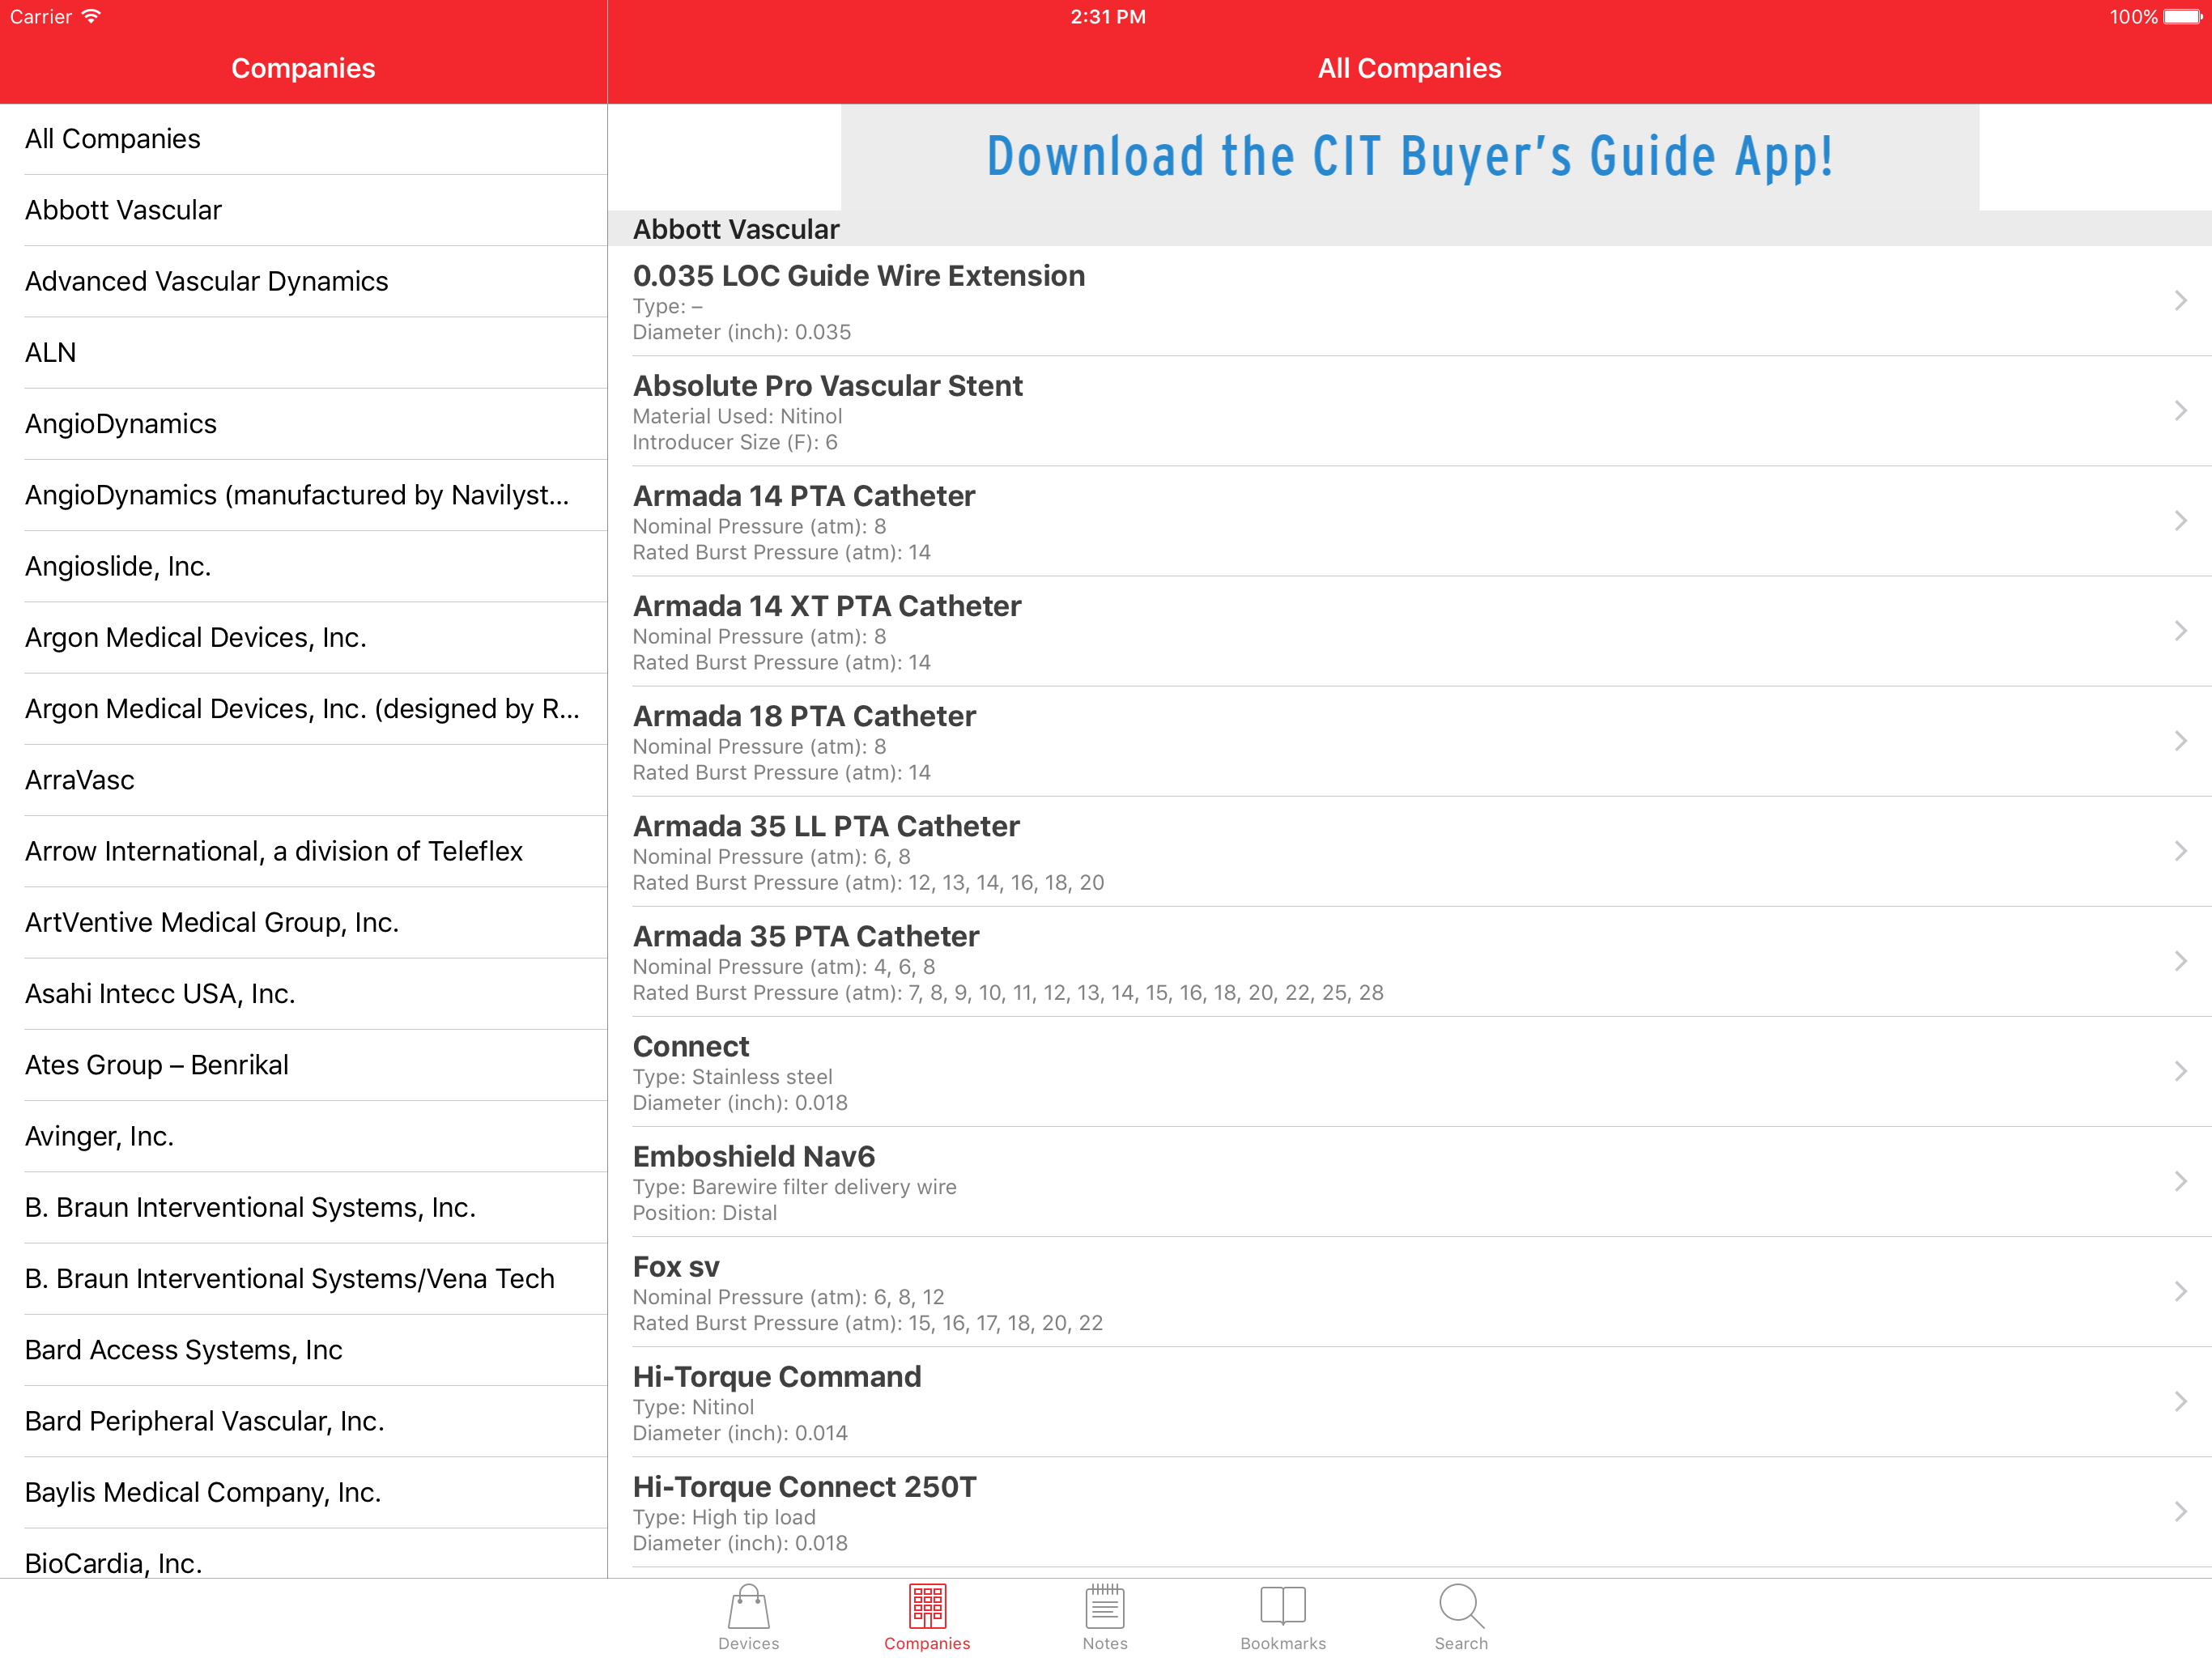
Task: Tap the battery indicator in status bar
Action: click(2182, 17)
